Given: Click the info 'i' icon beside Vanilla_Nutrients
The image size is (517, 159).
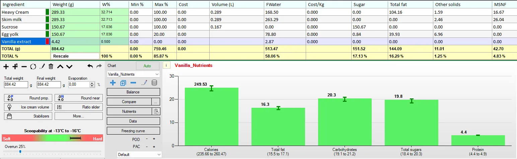Looking at the screenshot, I should 166,66.
